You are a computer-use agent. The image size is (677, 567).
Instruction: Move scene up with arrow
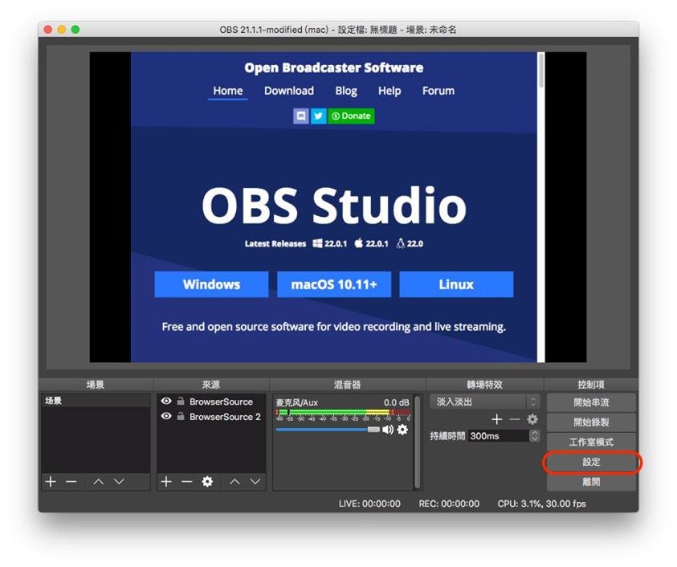click(x=99, y=482)
